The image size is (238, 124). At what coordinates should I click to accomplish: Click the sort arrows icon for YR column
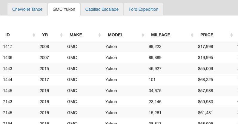pos(61,35)
